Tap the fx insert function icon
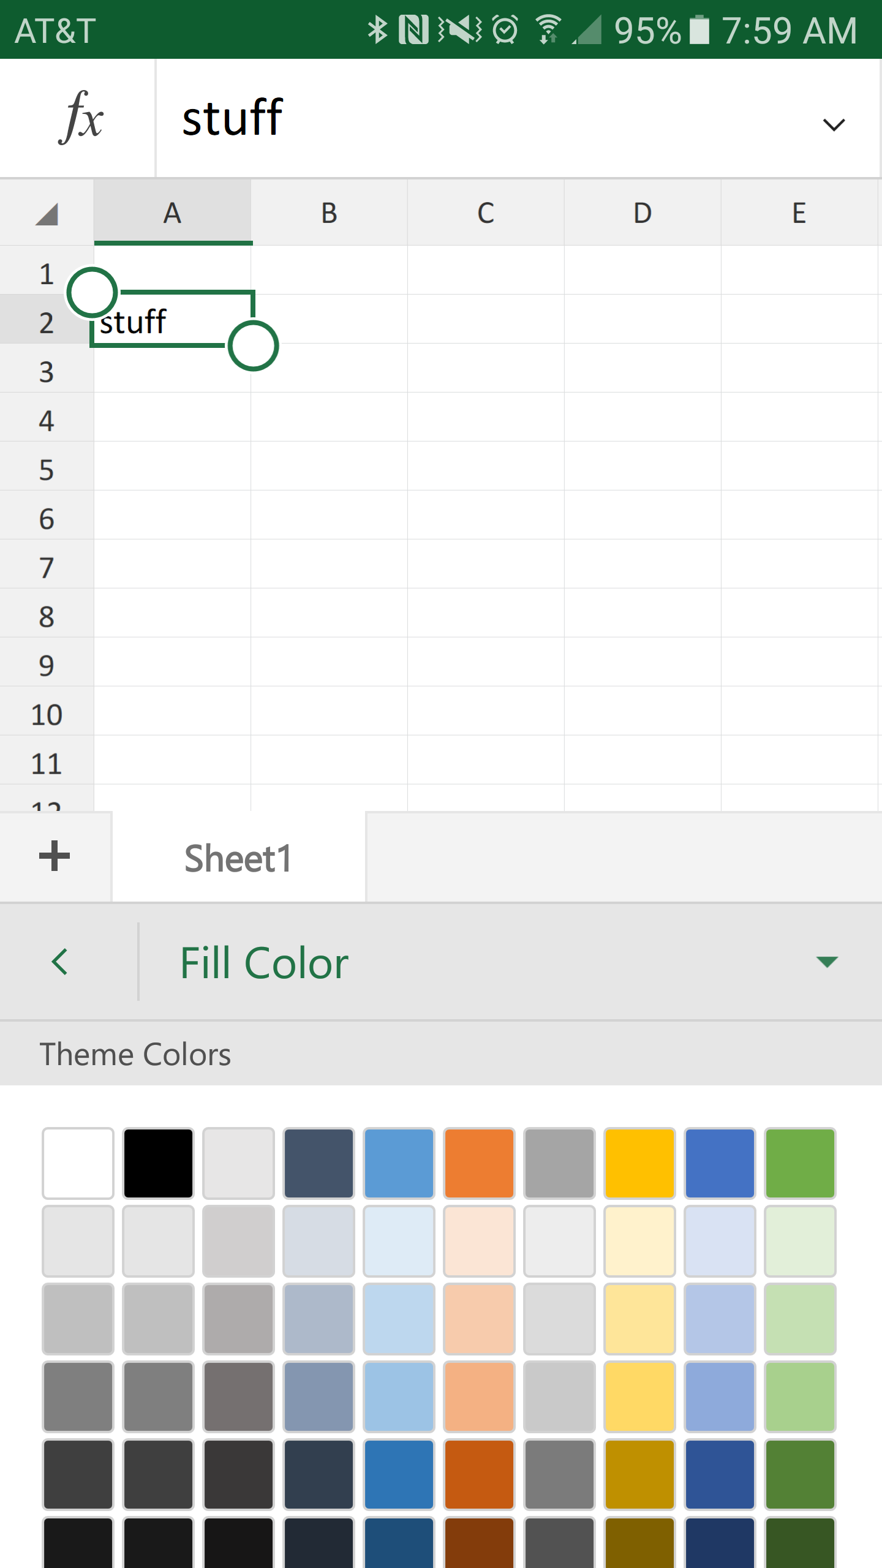The height and width of the screenshot is (1568, 882). [x=81, y=118]
